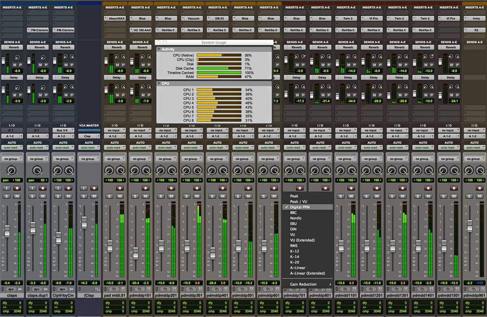
Task: Click the pdmddp901 track name
Action: pos(474,295)
